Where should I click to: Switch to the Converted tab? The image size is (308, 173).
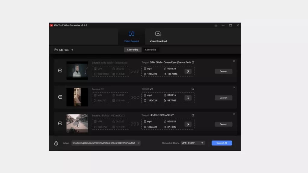pos(150,50)
